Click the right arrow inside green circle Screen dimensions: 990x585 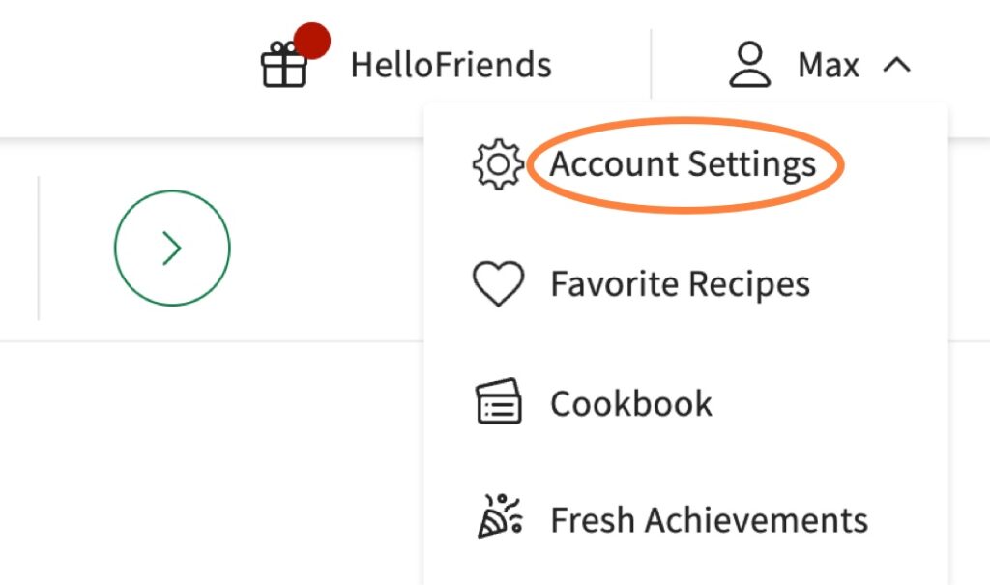(172, 249)
